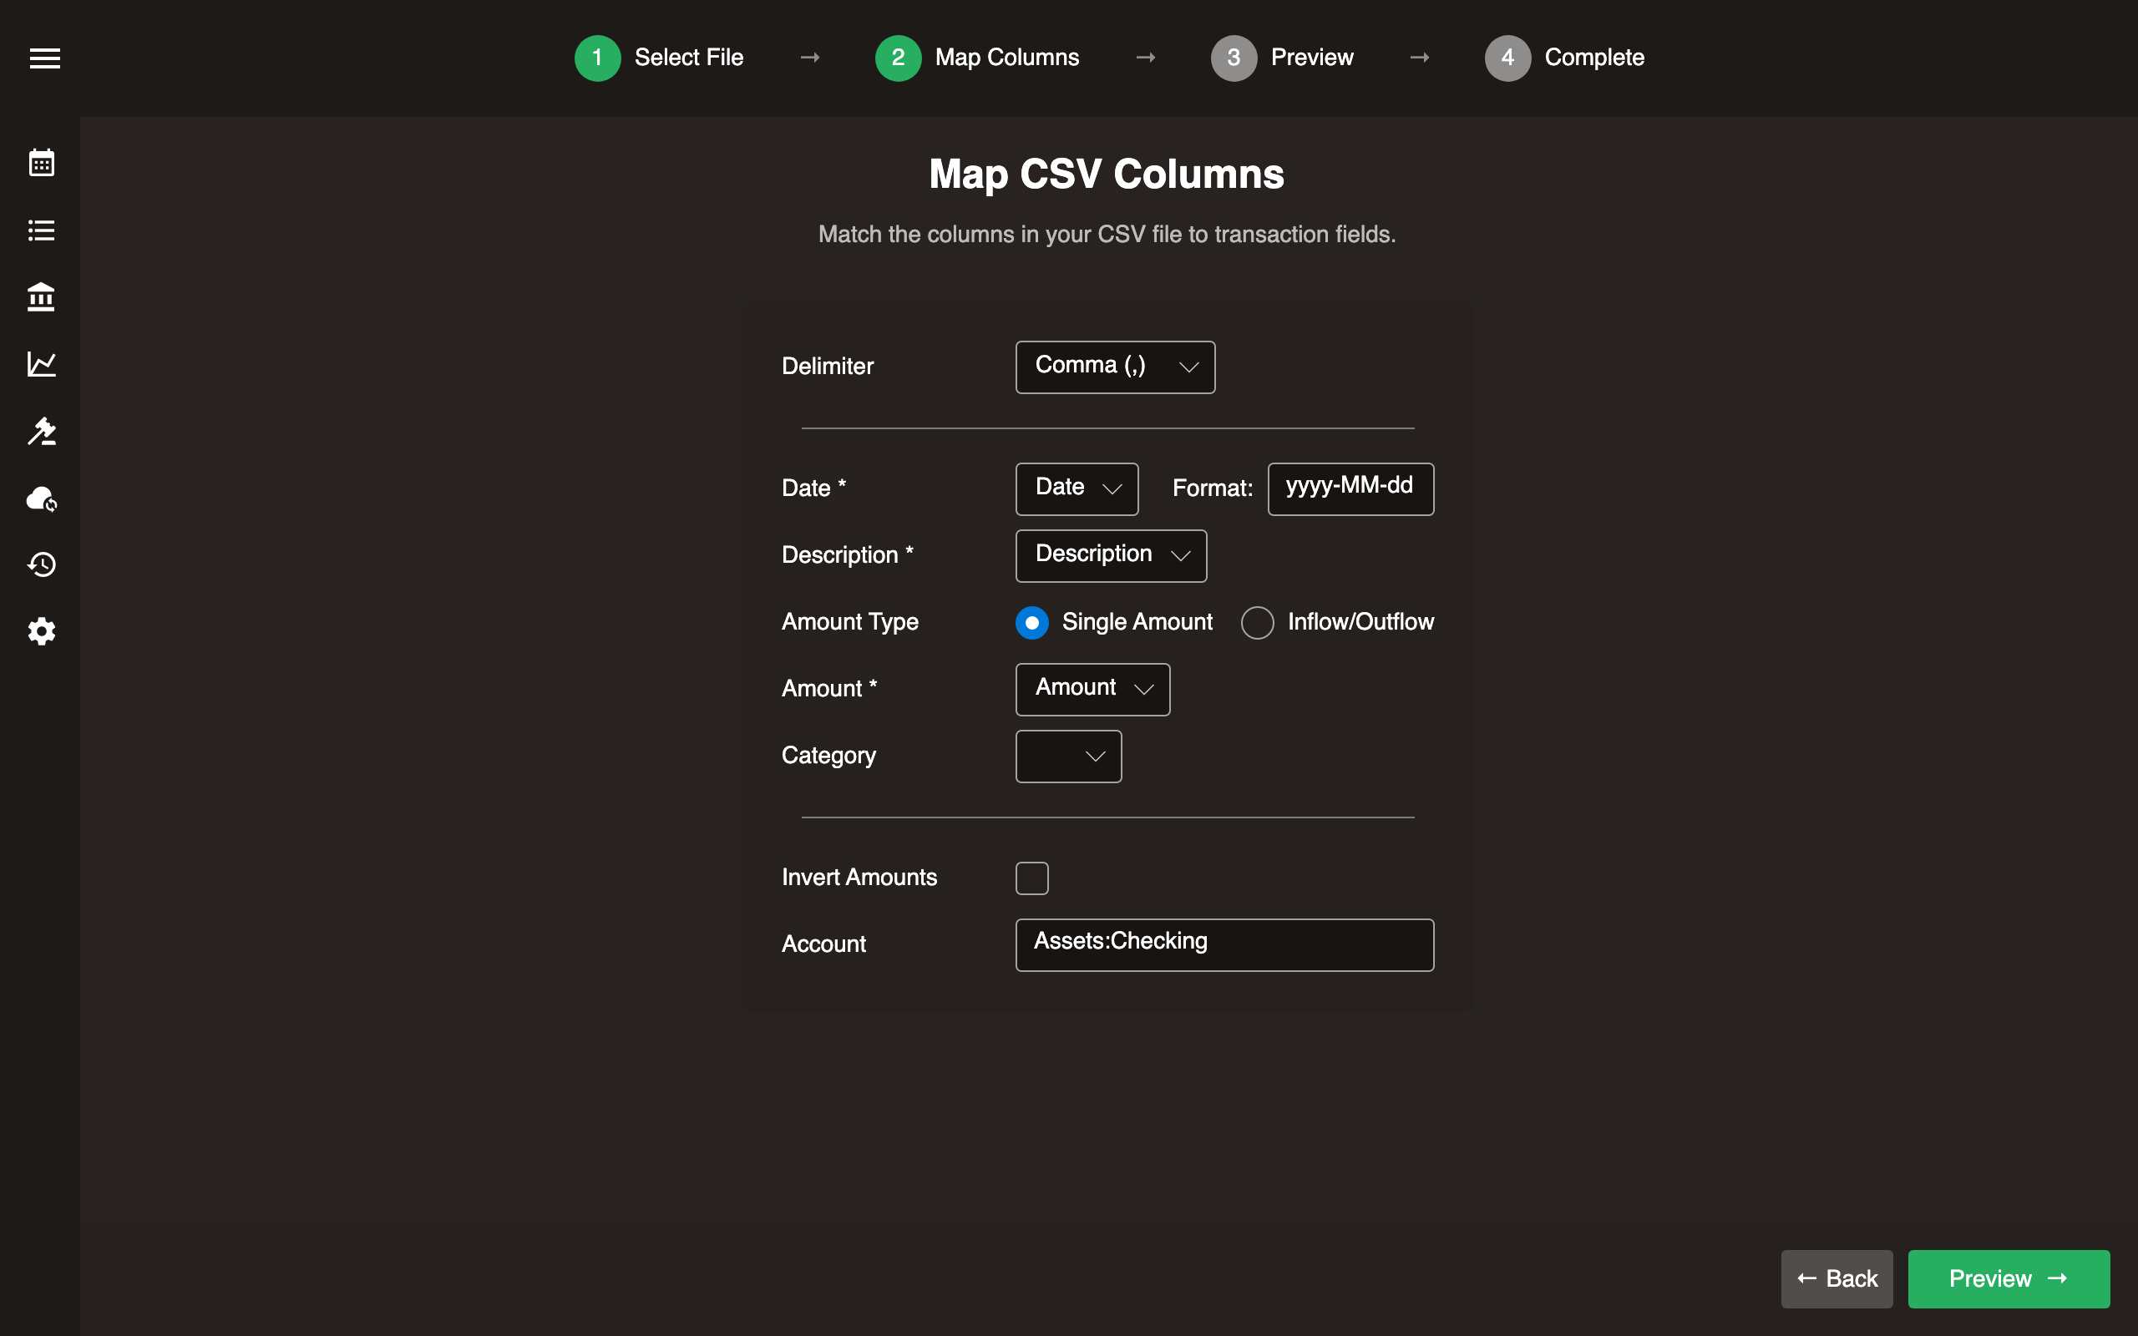This screenshot has height=1336, width=2138.
Task: Open the calendar view in the sidebar
Action: (x=42, y=163)
